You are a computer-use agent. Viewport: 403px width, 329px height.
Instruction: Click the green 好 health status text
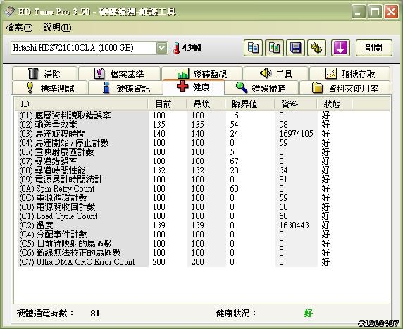(308, 313)
